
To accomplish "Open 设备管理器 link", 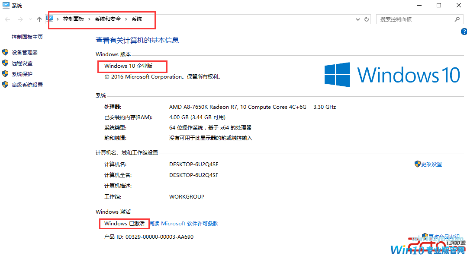I will pyautogui.click(x=25, y=53).
